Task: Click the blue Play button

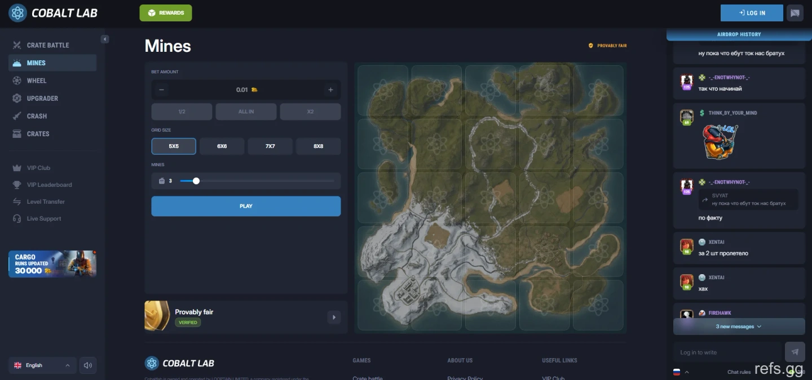Action: (246, 206)
